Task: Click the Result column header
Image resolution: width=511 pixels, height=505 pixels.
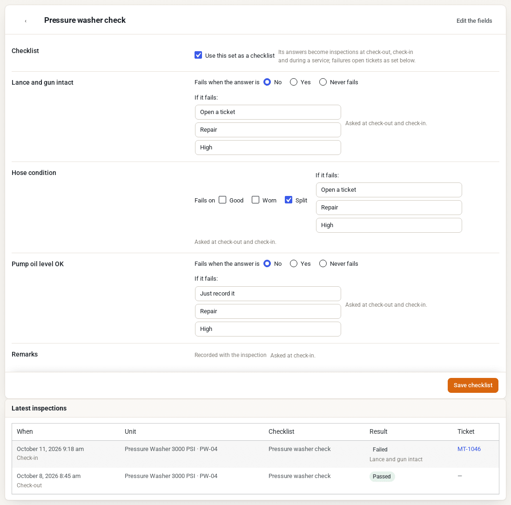Action: point(378,431)
